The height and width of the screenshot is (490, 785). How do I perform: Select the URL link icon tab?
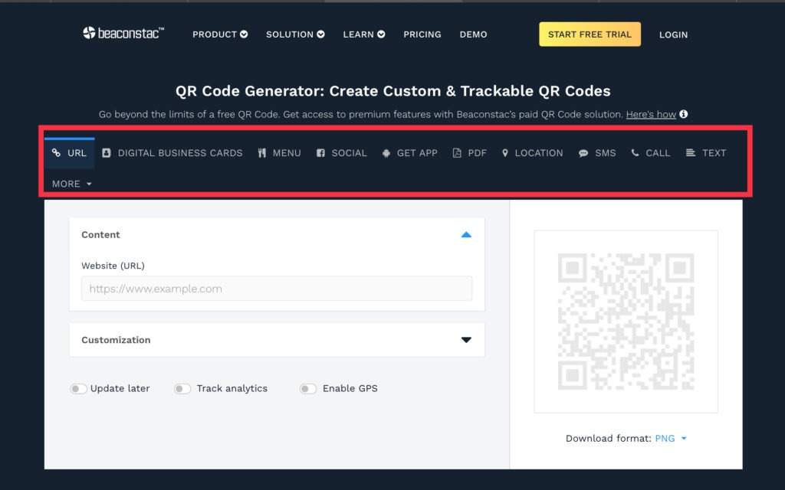(x=57, y=152)
